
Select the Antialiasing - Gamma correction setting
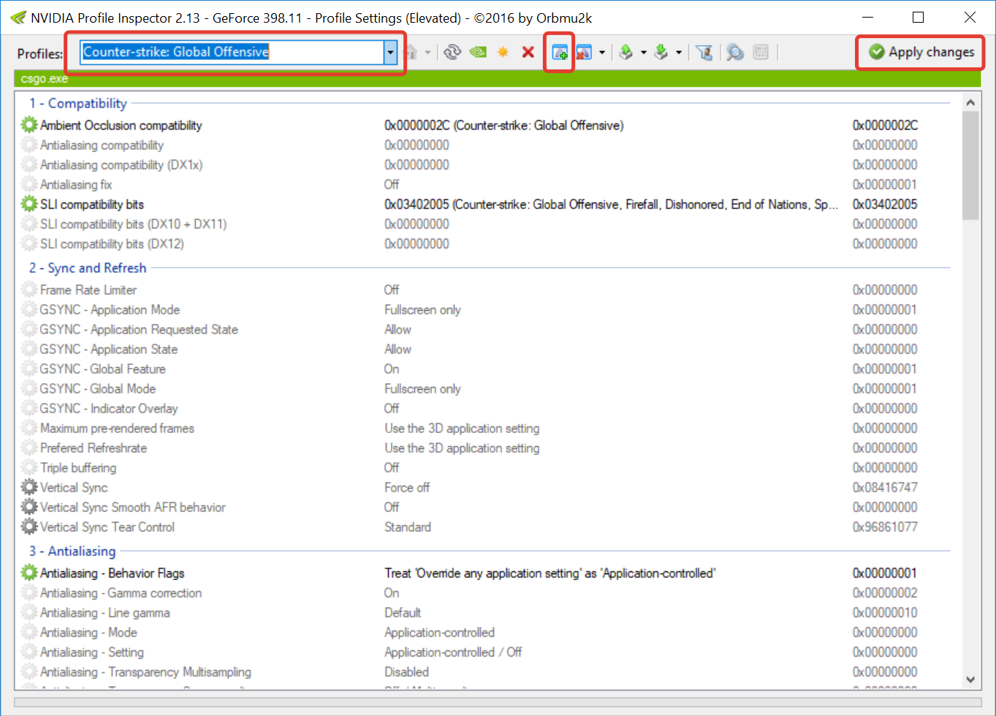click(x=121, y=592)
